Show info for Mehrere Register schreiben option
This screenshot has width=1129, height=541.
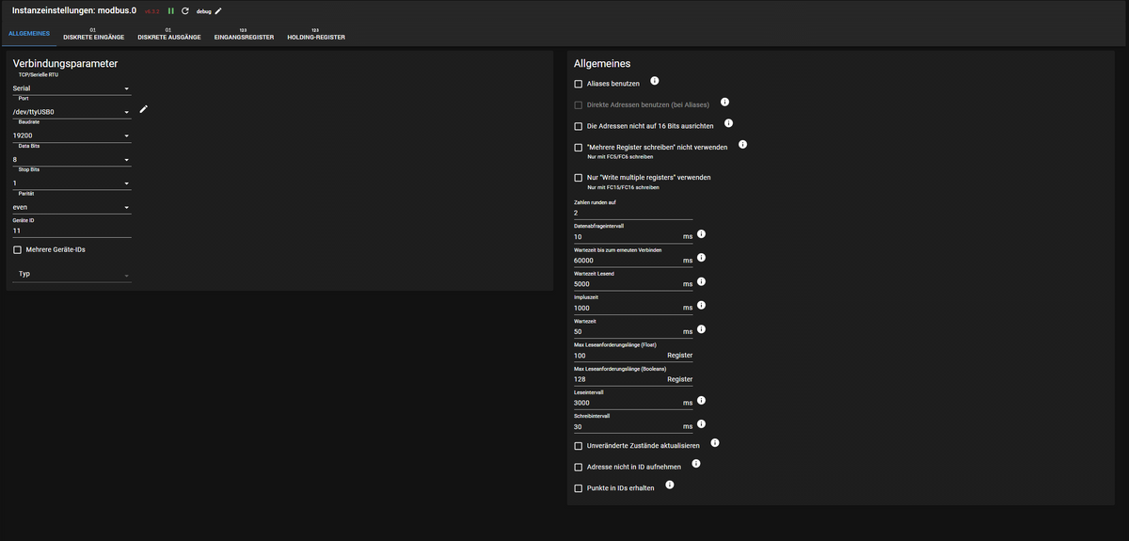point(742,145)
